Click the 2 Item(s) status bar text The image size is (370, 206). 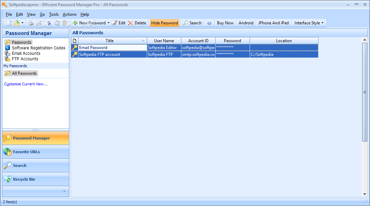click(10, 202)
